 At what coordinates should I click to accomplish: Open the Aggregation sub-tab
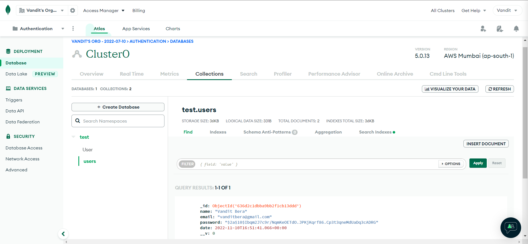pos(328,132)
